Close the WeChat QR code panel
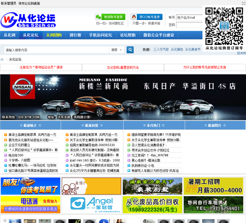Image resolution: width=246 pixels, height=223 pixels. coord(241,53)
